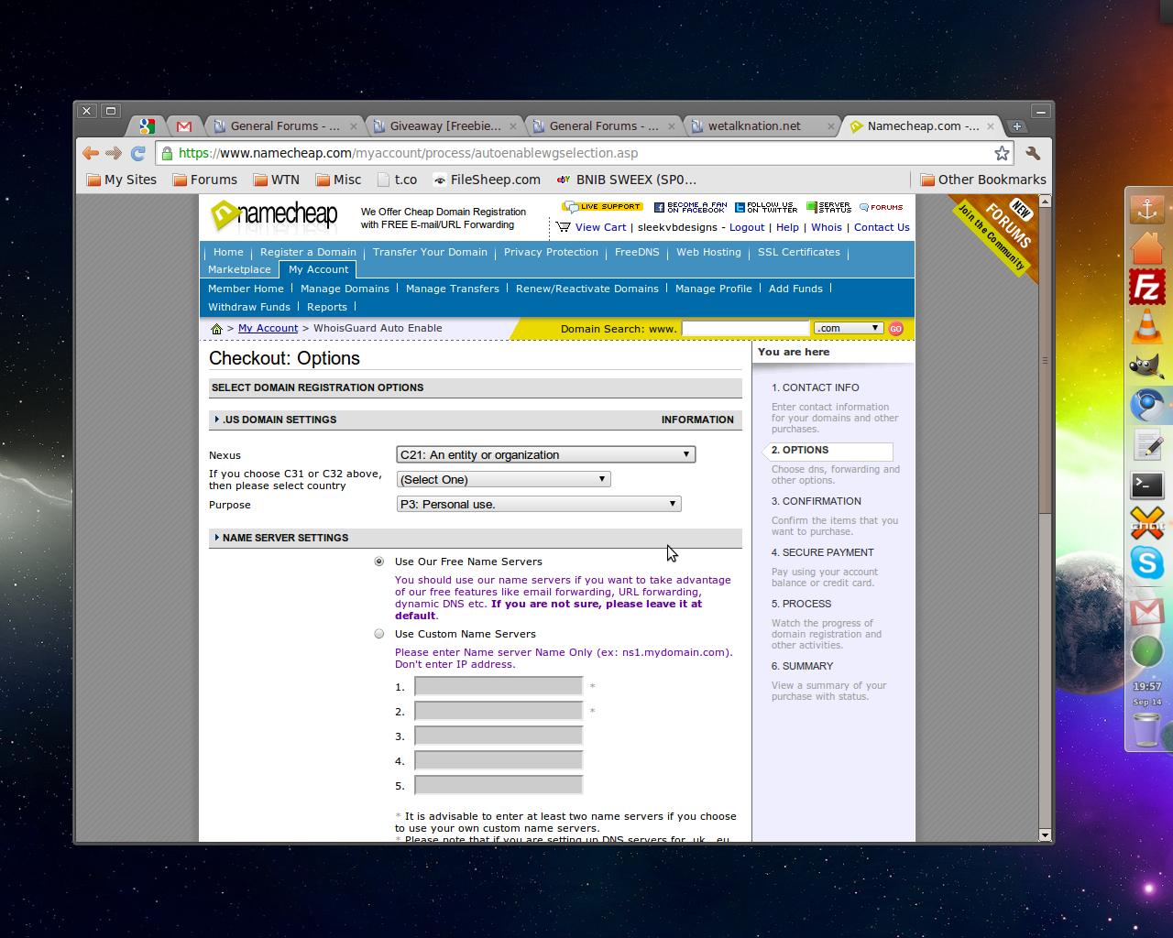Open the new tab button
The width and height of the screenshot is (1173, 938).
pyautogui.click(x=1017, y=126)
